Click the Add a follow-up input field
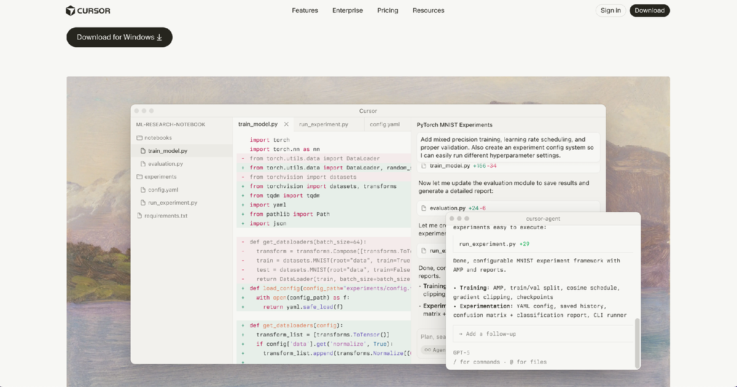Screen dimensions: 737x387 [x=543, y=334]
